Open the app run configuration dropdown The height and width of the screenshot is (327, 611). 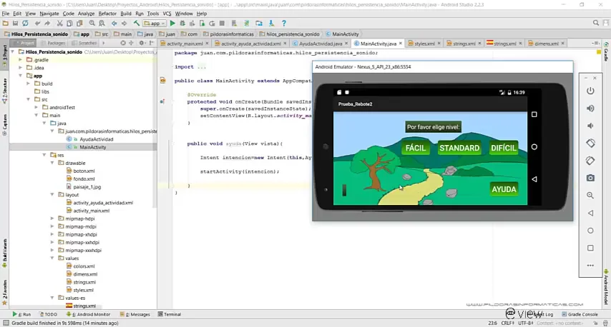click(x=155, y=24)
